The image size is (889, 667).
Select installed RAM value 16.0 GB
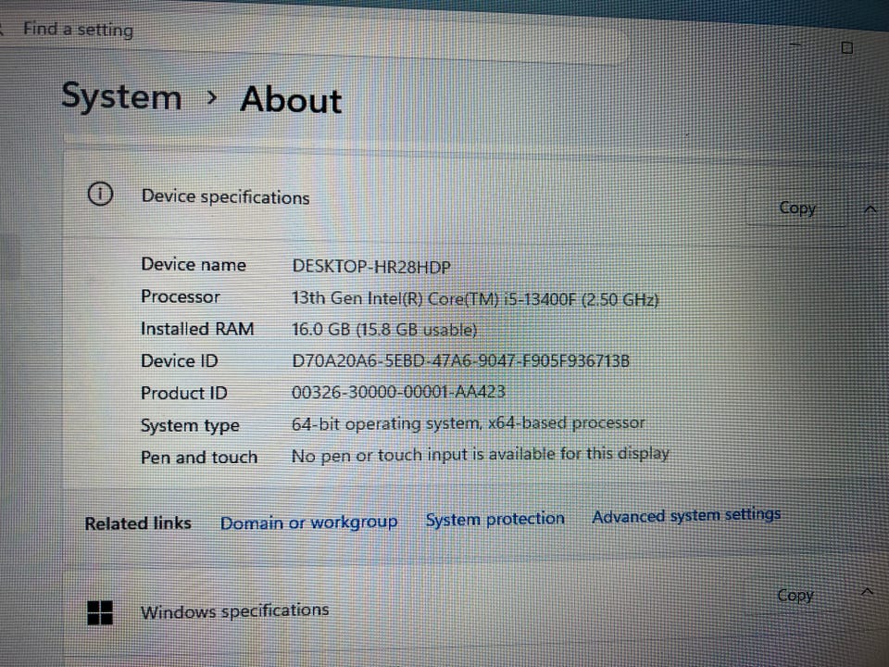coord(383,330)
